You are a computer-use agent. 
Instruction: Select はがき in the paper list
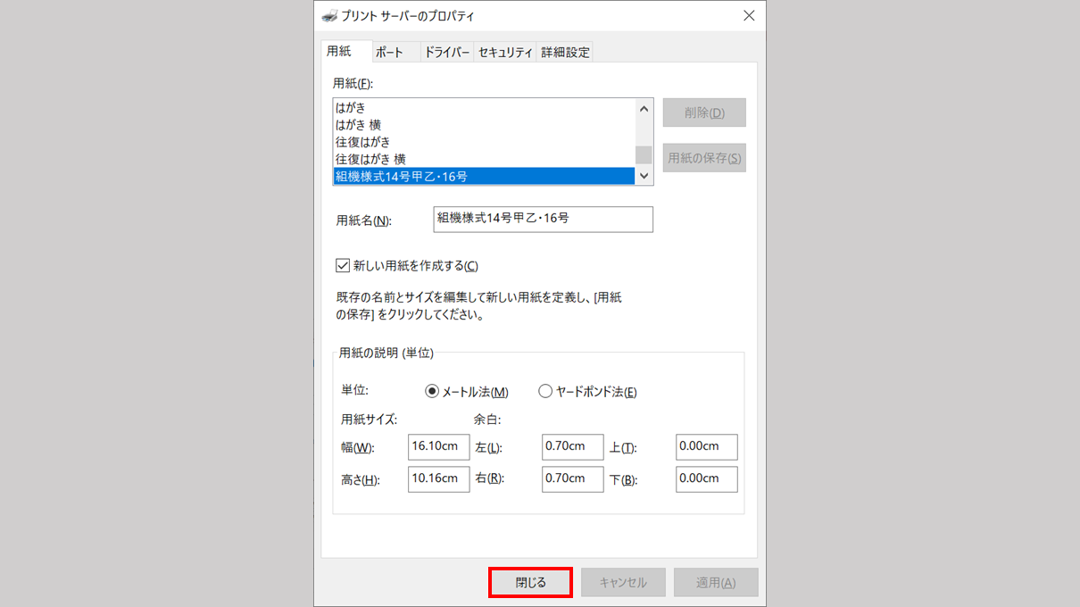pyautogui.click(x=483, y=107)
